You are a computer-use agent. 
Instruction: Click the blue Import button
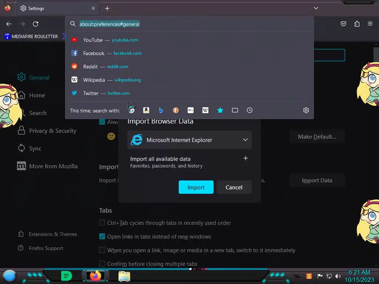point(196,187)
